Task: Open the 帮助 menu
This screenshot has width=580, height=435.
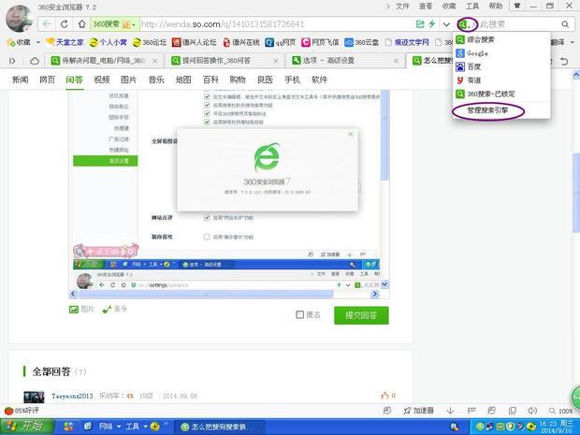Action: 496,6
